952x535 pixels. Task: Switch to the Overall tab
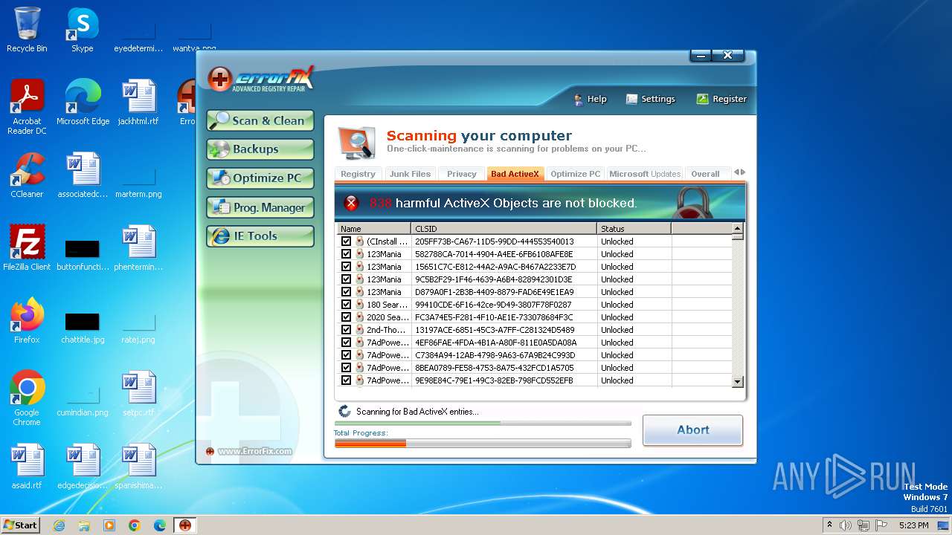point(705,174)
